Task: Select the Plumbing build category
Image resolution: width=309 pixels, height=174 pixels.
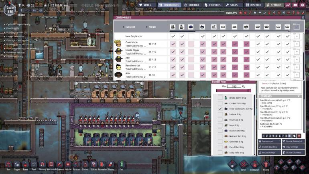Action: [42, 164]
